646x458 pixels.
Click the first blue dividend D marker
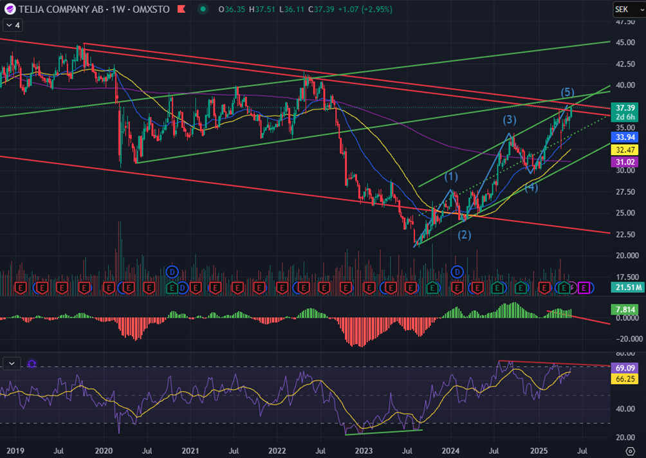click(171, 271)
